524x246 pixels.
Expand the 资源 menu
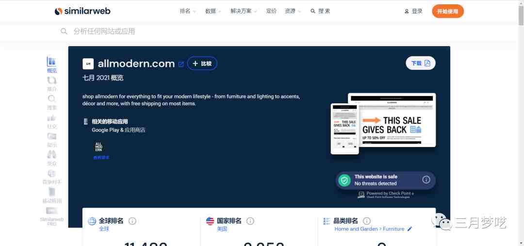click(x=293, y=11)
